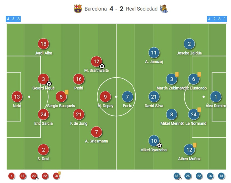This screenshot has height=183, width=231.
Task: Click the Real Sociedad club crest
Action: click(x=164, y=9)
